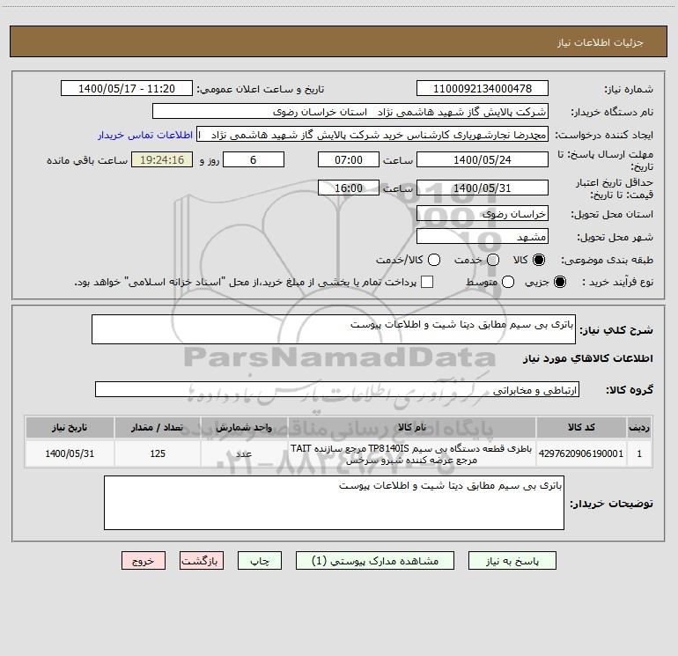The height and width of the screenshot is (656, 678).
Task: Click the buyer organization name field
Action: (350, 111)
